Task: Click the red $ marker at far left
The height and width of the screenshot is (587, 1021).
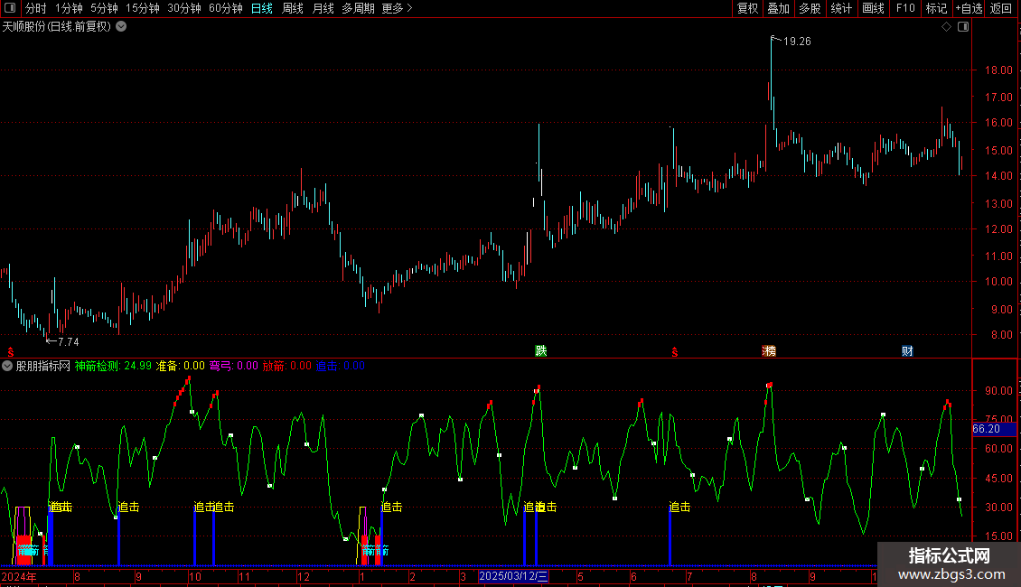Action: (x=11, y=352)
